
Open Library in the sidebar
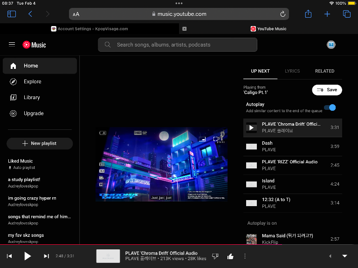[40, 98]
